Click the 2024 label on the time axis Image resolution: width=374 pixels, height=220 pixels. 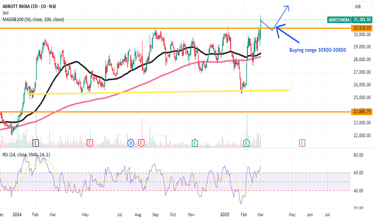coord(17,214)
